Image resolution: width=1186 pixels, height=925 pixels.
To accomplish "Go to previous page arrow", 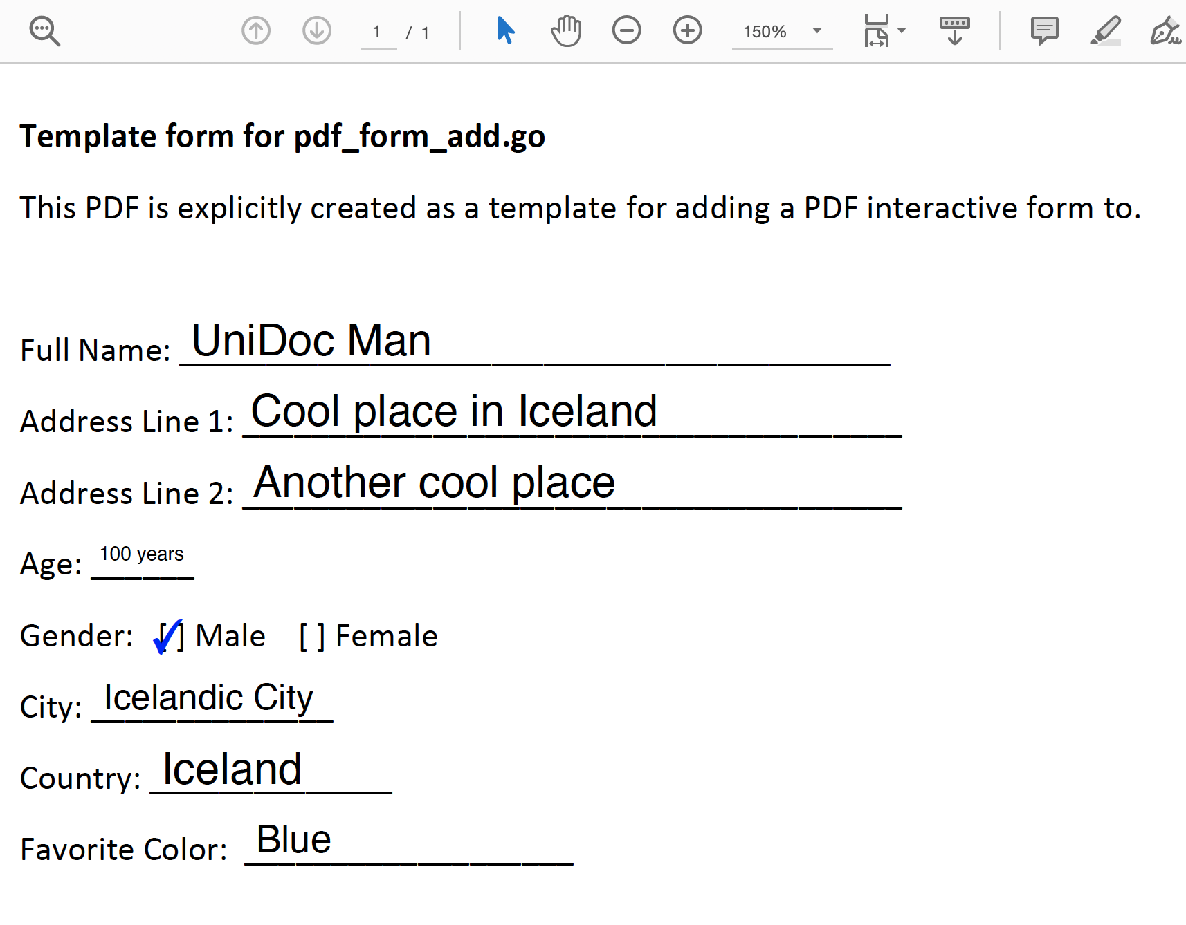I will 256,31.
